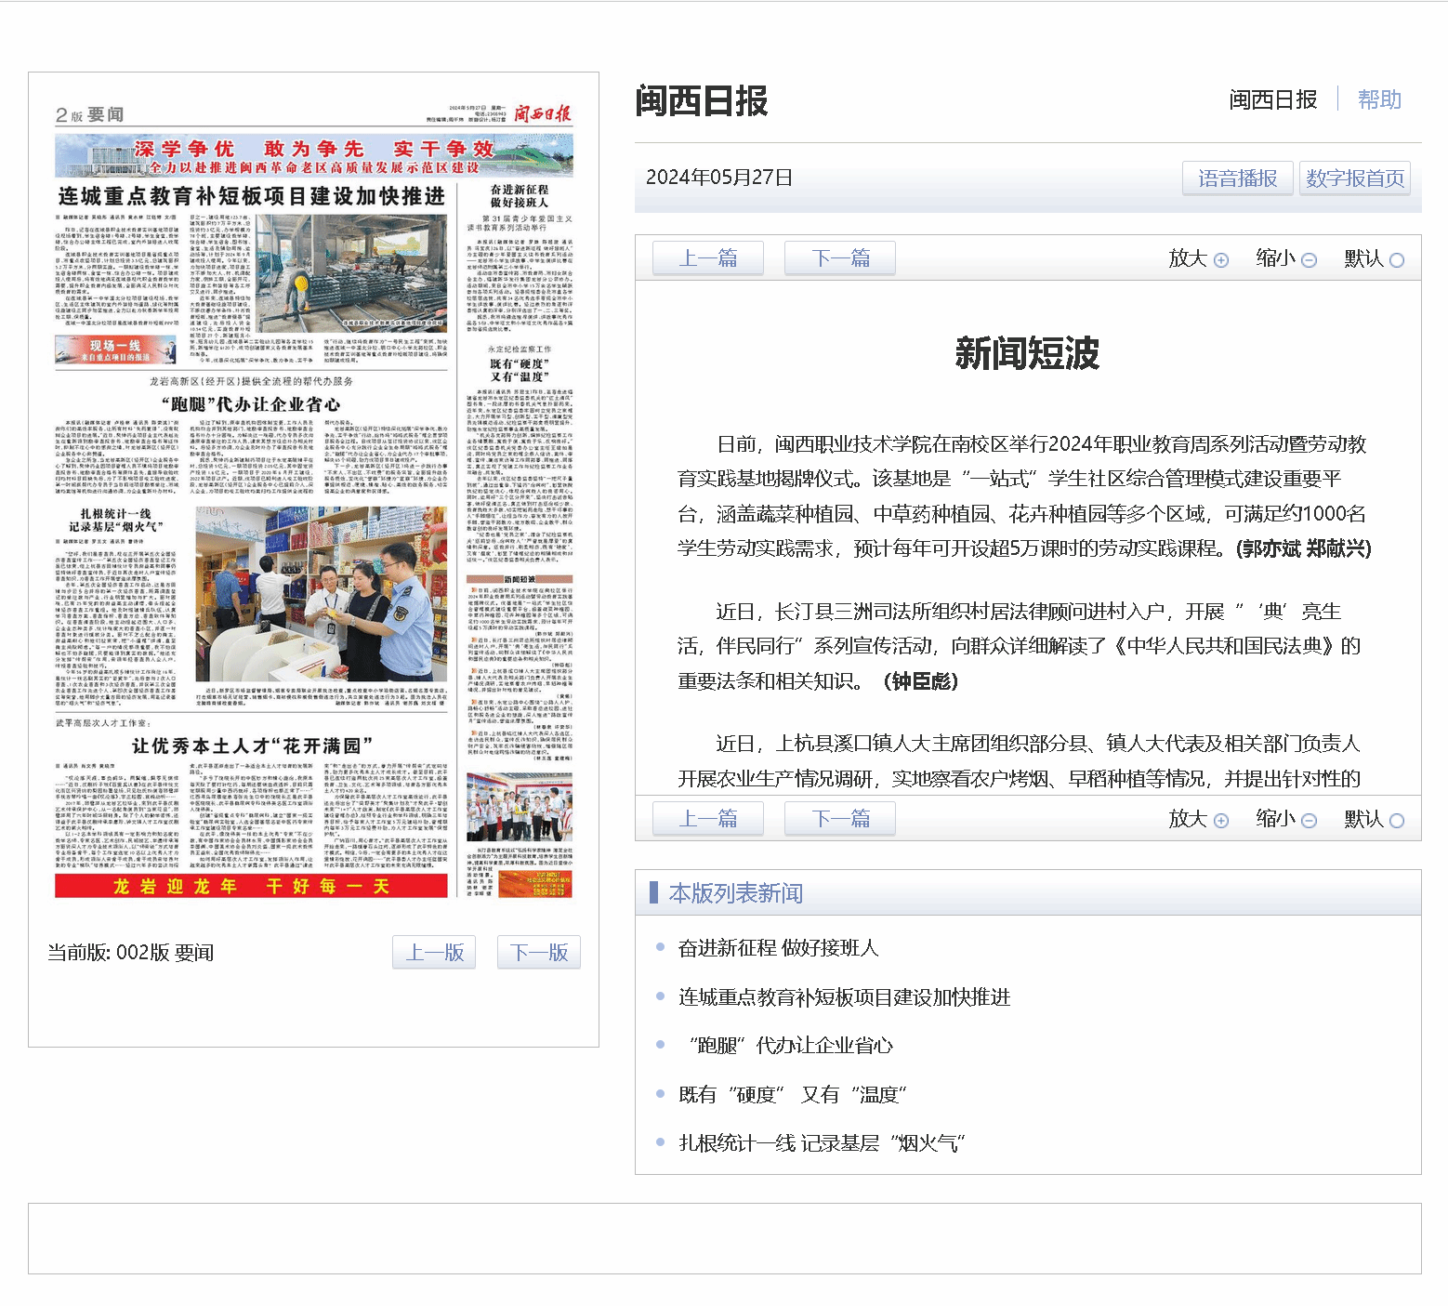Click the zoom-in plus icon in bottom toolbar

[1221, 821]
